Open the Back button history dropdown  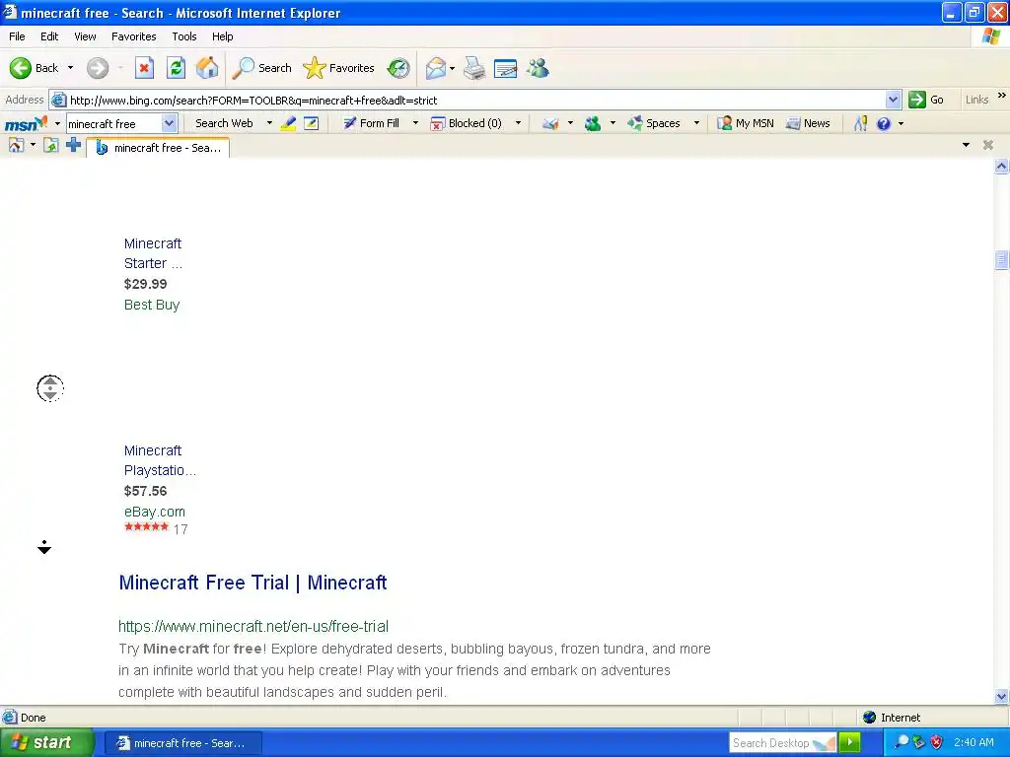click(x=70, y=68)
